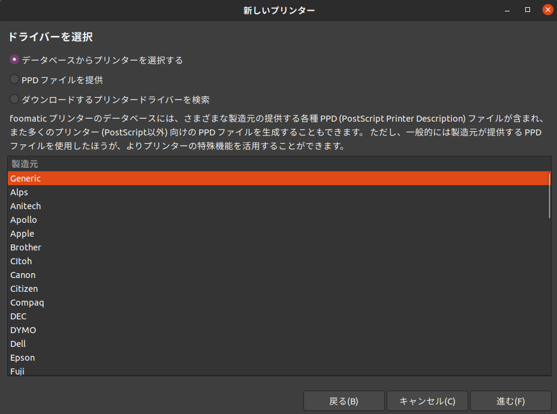Screen dimensions: 557x414
Task: Maximize the new printer window
Action: [x=528, y=10]
